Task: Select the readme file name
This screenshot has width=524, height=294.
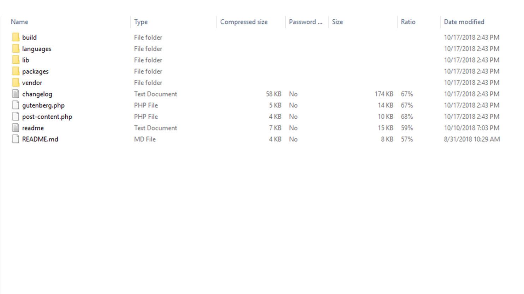Action: click(33, 128)
